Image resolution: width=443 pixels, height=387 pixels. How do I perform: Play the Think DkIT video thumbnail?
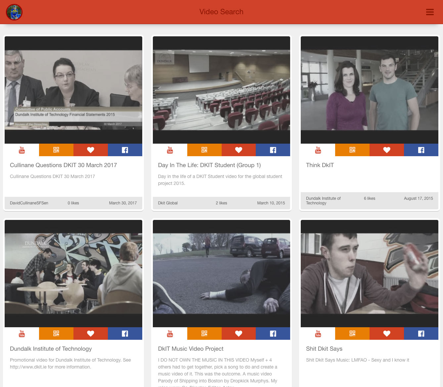point(370,90)
